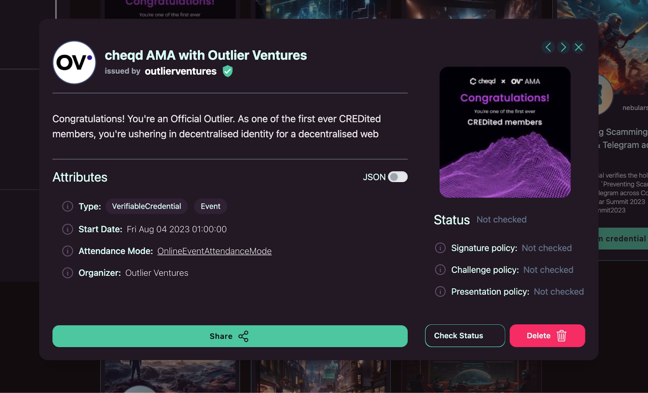The image size is (648, 393).
Task: Toggle the JSON view switch
Action: (x=398, y=177)
